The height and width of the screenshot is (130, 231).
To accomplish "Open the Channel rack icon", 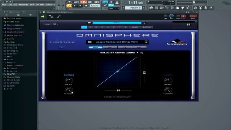I will tap(156, 8).
